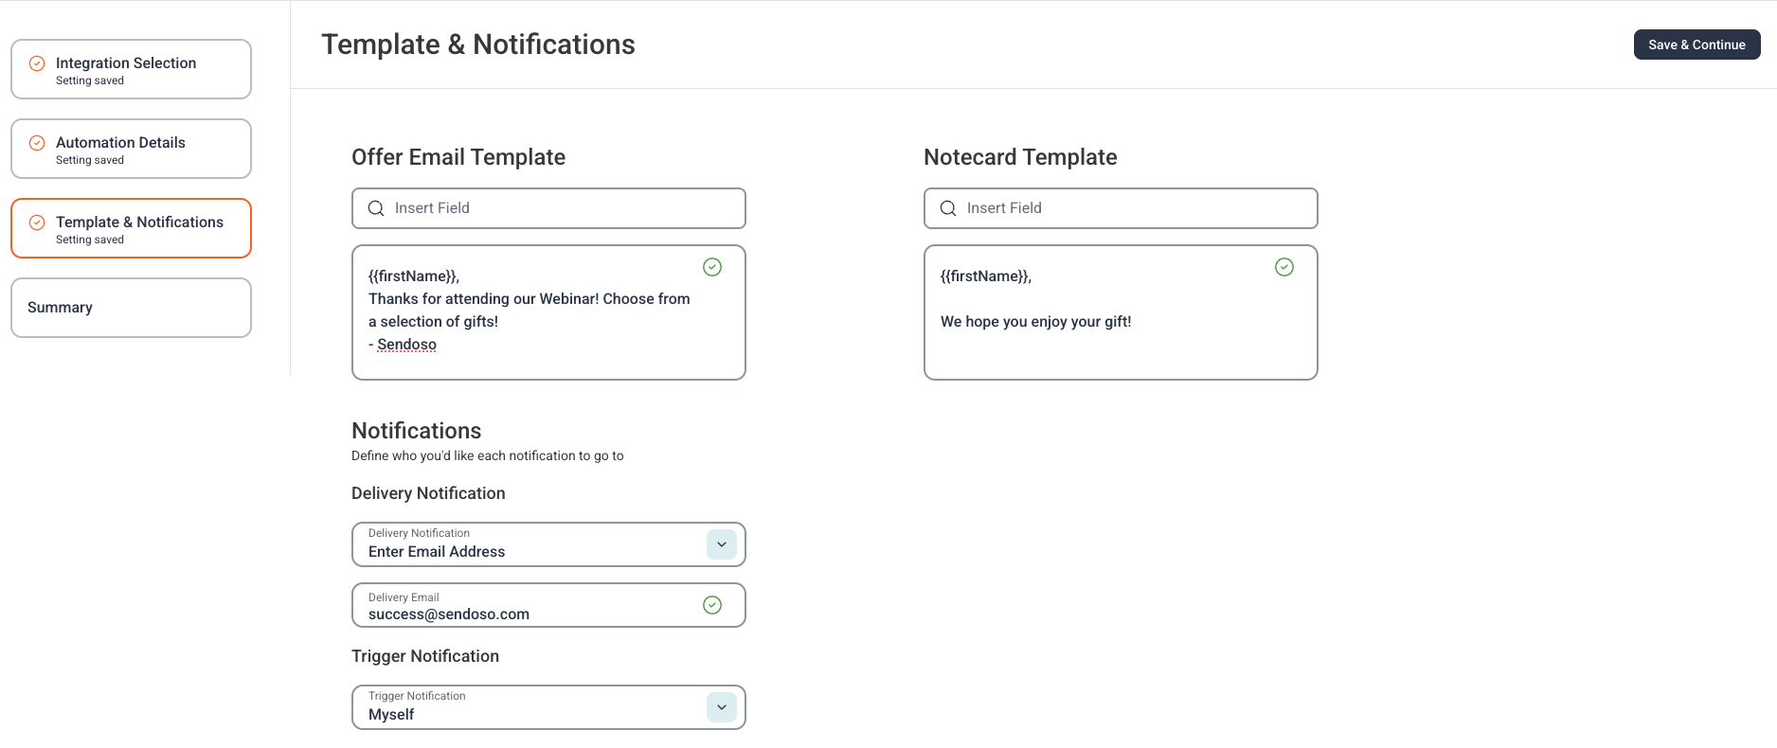Screen dimensions: 1777x748
Task: Go to the Summary step
Action: coord(131,308)
